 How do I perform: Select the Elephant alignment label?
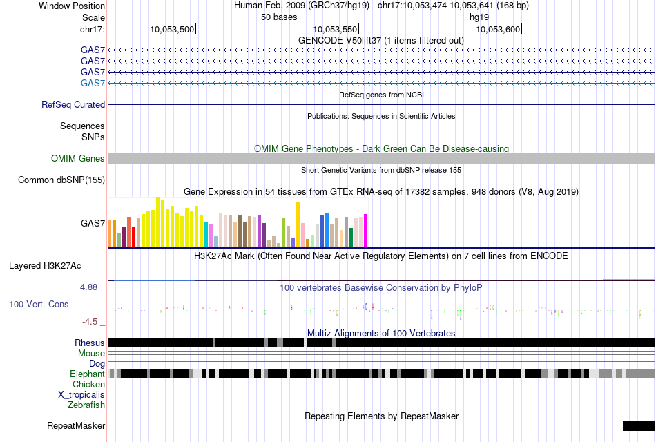click(87, 374)
